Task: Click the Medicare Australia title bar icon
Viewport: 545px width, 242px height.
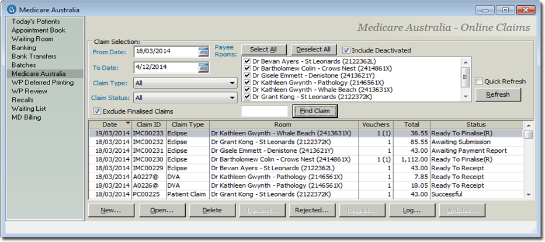Action: (x=11, y=10)
